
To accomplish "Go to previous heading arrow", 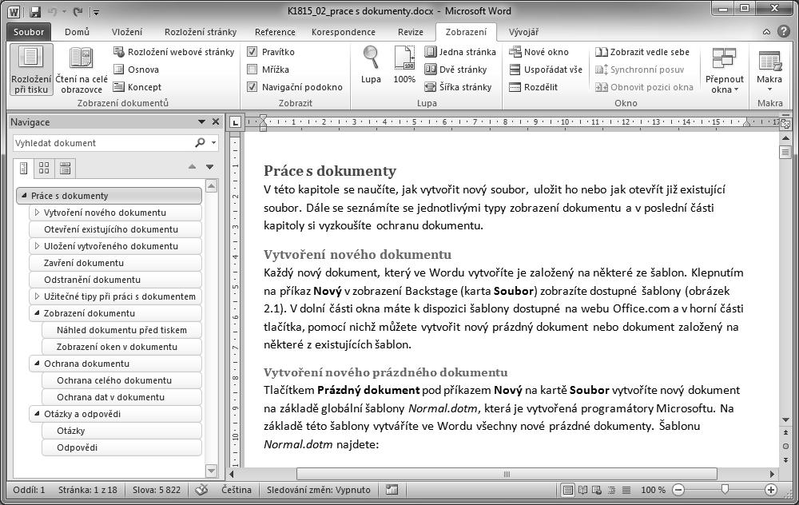I will click(x=192, y=167).
